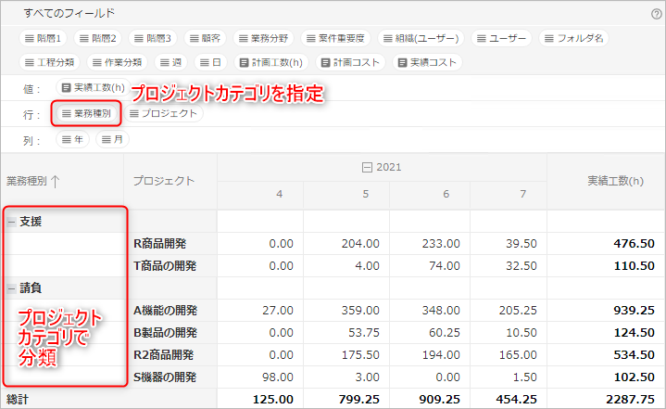Screen dimensions: 666x409
Task: Click the help question mark icon
Action: [x=656, y=14]
